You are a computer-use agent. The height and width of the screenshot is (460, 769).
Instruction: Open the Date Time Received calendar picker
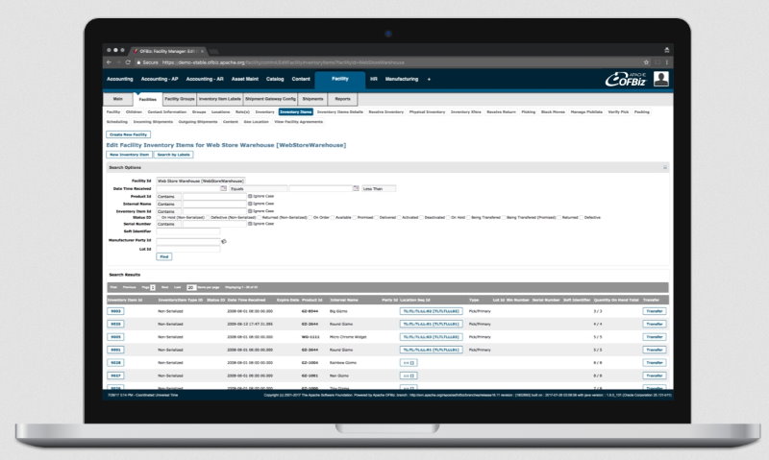coord(224,189)
